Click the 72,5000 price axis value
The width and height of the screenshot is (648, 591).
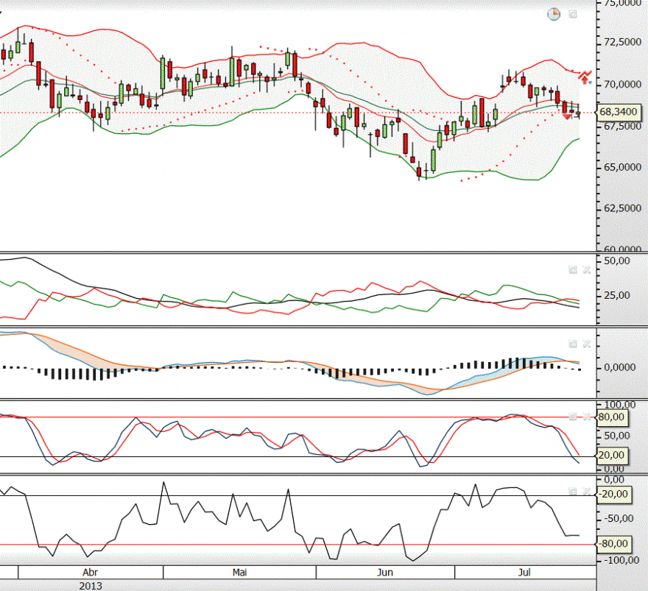622,42
